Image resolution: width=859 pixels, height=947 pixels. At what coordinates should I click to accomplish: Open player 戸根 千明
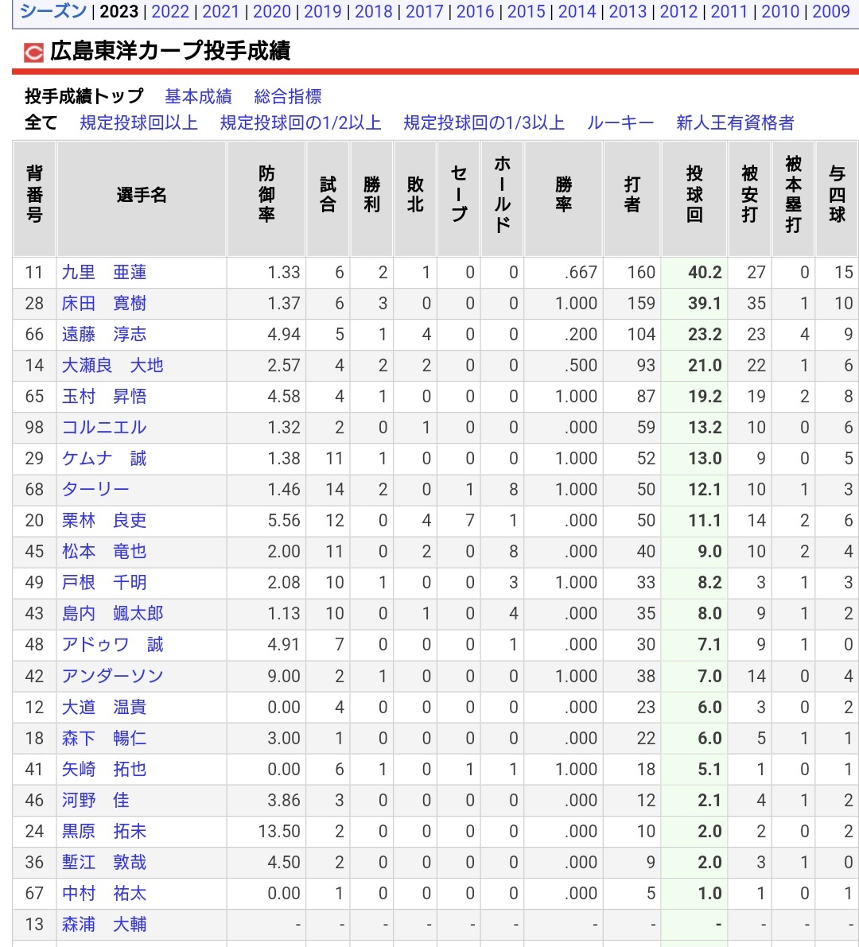(104, 582)
